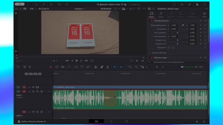Open the Video tab in Inspector
Screen dimensions: 223x125
pyautogui.click(x=151, y=15)
